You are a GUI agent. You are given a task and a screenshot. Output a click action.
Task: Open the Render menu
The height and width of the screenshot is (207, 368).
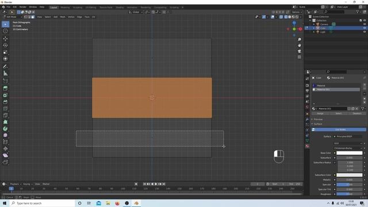coord(23,7)
